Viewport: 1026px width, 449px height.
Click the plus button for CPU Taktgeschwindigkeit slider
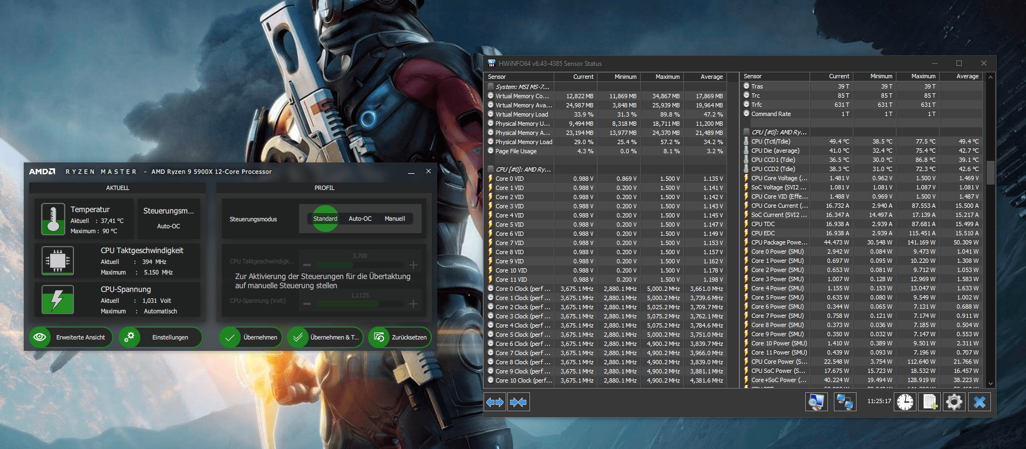click(x=413, y=265)
